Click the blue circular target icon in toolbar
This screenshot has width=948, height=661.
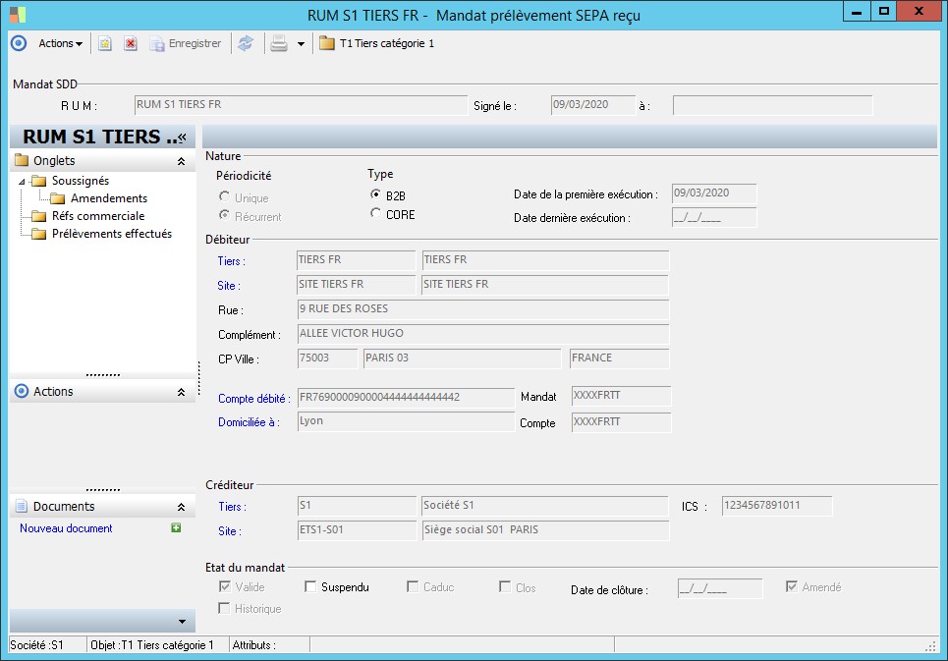pos(19,43)
